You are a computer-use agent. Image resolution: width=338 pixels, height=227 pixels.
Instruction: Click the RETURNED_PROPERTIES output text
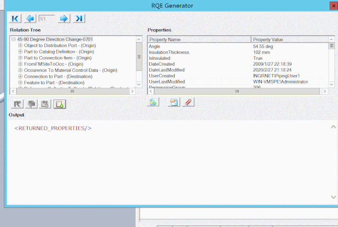tap(53, 128)
